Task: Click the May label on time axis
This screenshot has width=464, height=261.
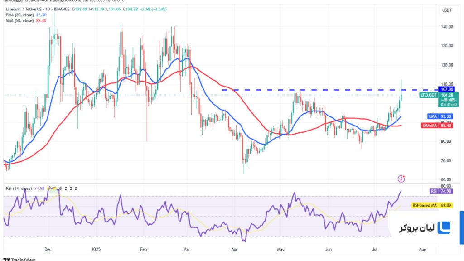Action: pos(281,249)
